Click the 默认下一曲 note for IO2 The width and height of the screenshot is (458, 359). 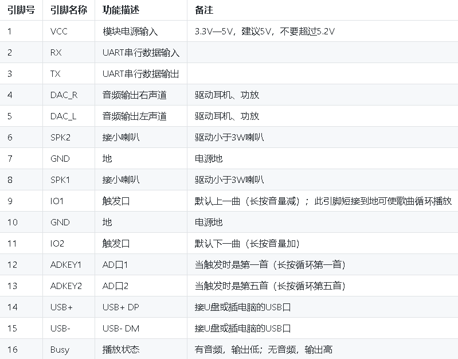[247, 244]
